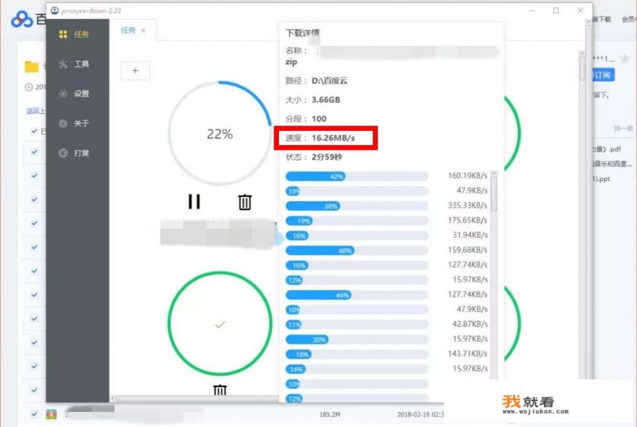Click the + to add a new download
637x427 pixels.
point(135,71)
